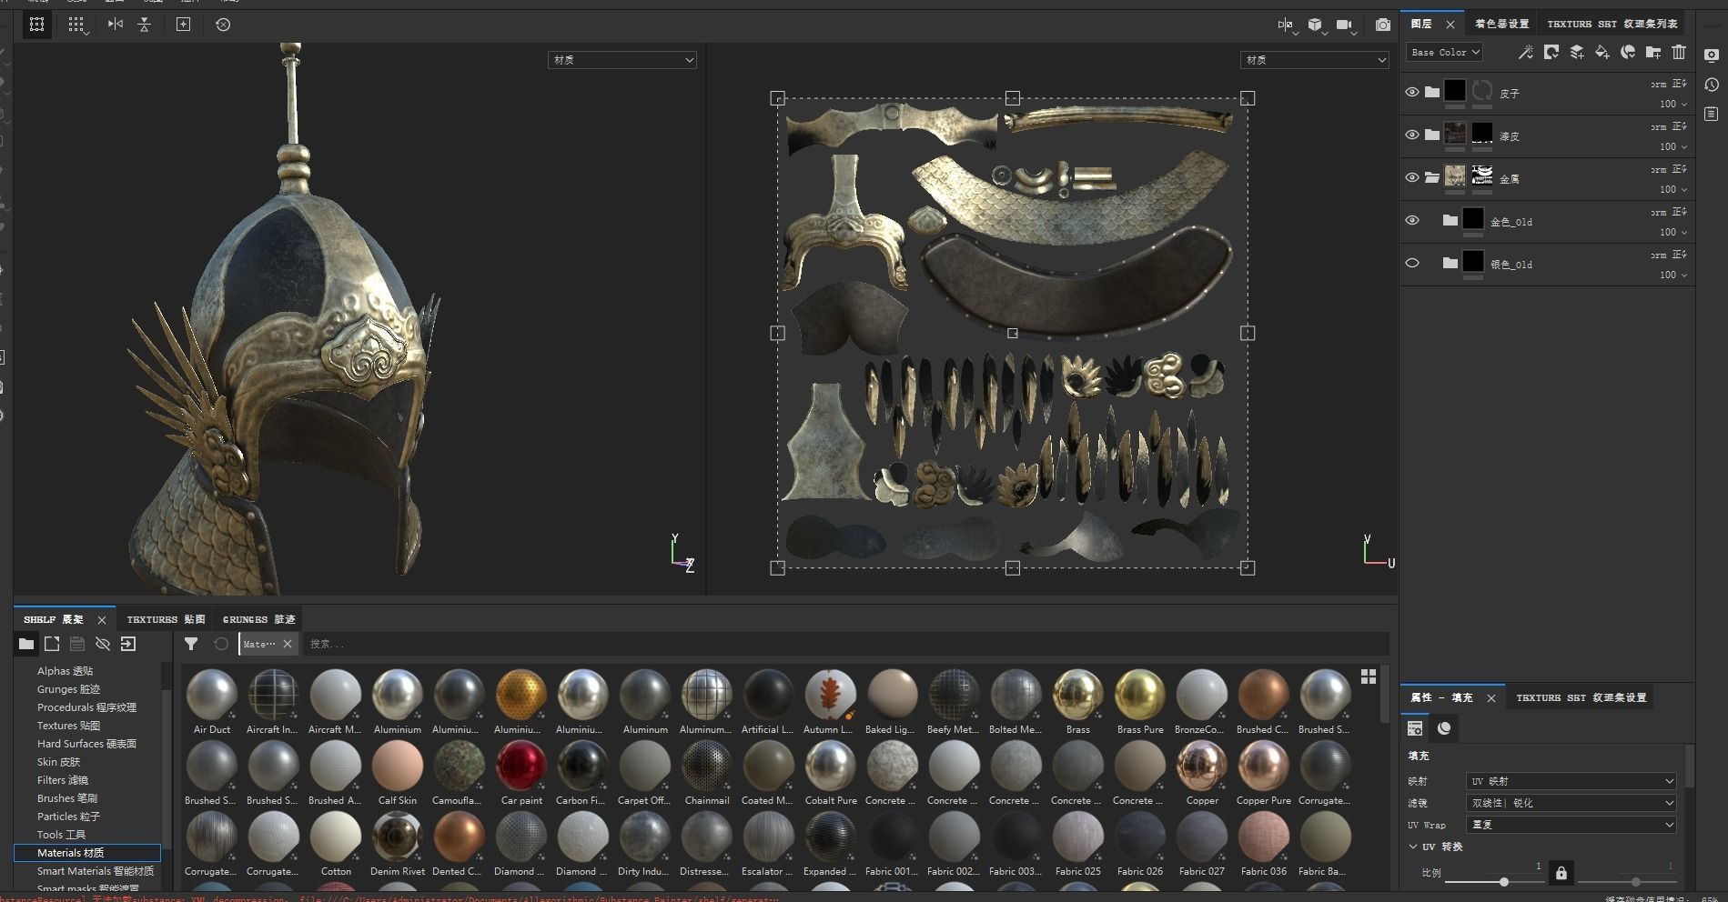Click the reset history clock icon in top toolbar
1728x902 pixels.
[223, 25]
